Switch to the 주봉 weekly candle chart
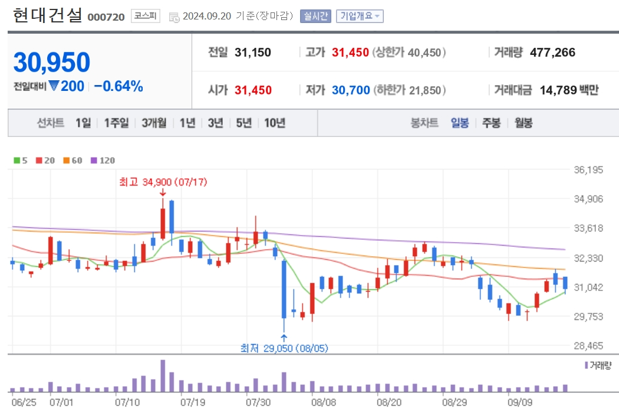 tap(492, 123)
